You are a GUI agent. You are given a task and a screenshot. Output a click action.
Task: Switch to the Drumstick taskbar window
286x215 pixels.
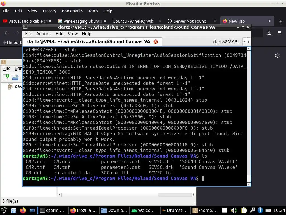click(x=175, y=211)
